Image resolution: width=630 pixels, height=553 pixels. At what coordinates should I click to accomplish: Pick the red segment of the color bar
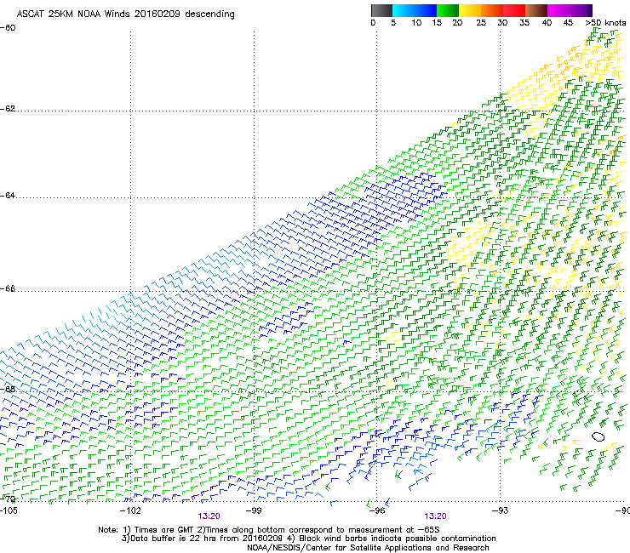click(514, 10)
